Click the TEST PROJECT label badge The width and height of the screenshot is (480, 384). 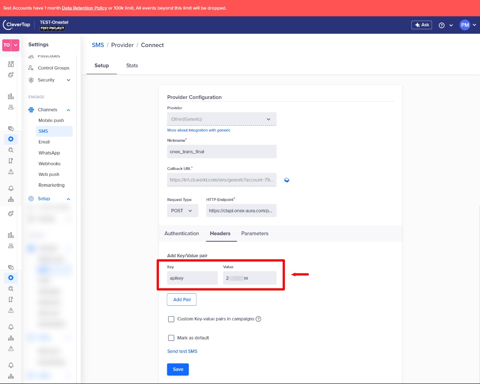click(x=52, y=28)
